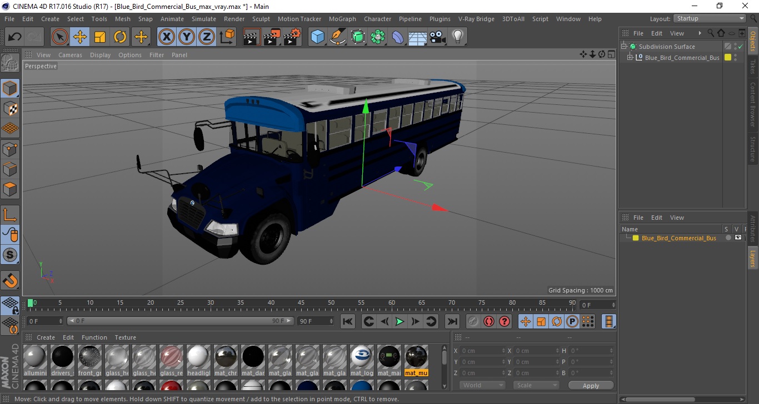Click Record Active Objects keyframe button
The width and height of the screenshot is (759, 404).
click(473, 321)
